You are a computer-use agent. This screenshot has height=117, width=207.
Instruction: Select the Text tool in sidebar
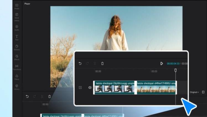(17, 38)
